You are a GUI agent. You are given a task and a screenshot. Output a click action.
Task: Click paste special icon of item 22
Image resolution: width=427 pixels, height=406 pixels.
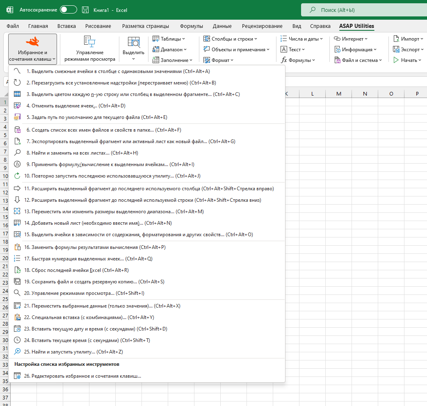[17, 317]
